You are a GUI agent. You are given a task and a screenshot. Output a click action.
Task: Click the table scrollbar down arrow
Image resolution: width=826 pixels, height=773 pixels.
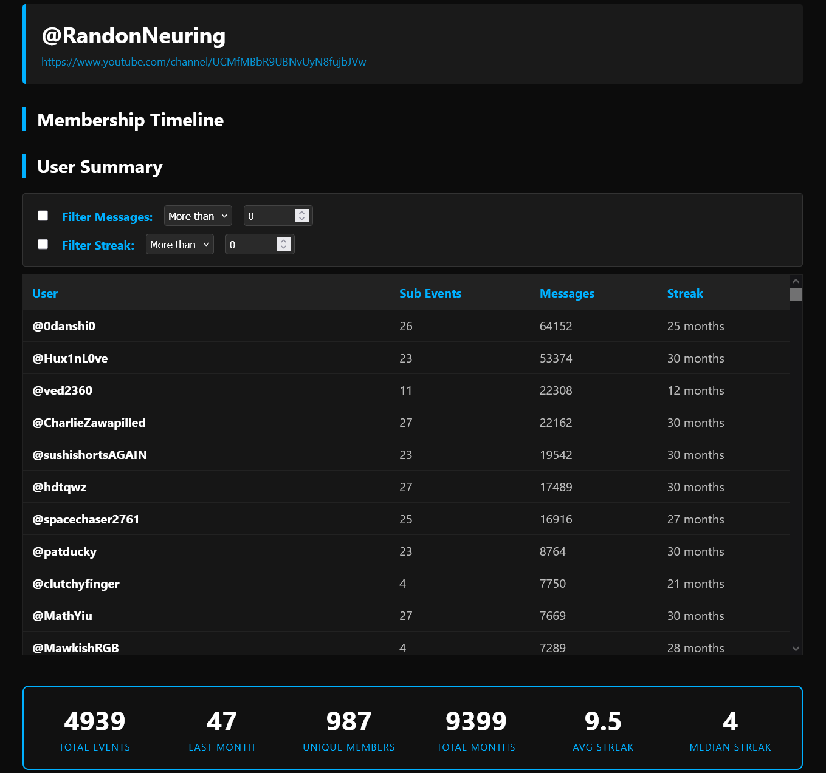click(x=796, y=649)
